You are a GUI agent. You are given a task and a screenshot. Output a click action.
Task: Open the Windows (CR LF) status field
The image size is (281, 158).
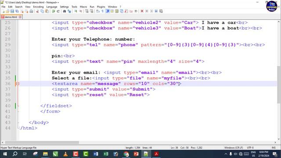tap(234, 147)
